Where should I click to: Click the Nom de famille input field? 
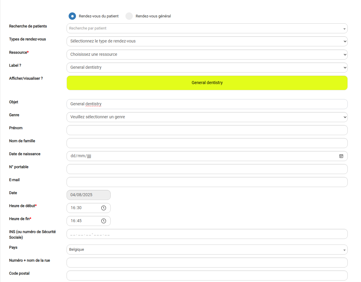pyautogui.click(x=207, y=143)
